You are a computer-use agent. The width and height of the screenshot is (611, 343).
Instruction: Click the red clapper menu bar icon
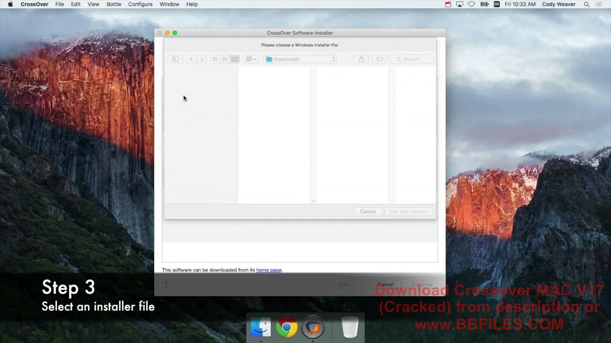[x=448, y=4]
